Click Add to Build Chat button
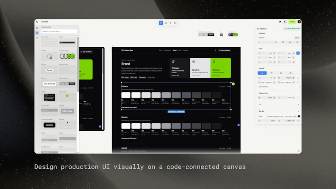336x189 pixels. (x=292, y=29)
